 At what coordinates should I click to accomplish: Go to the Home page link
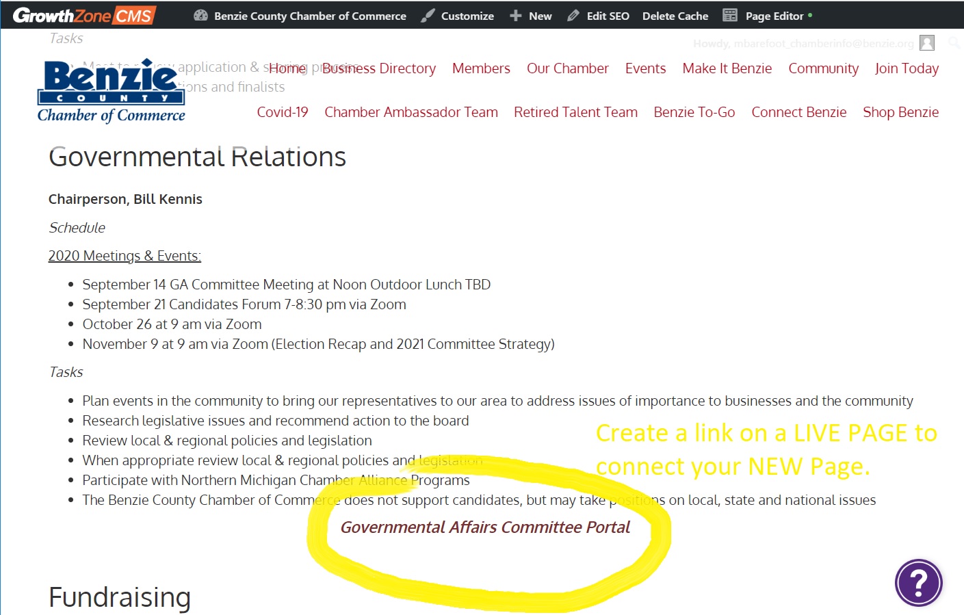(x=287, y=68)
